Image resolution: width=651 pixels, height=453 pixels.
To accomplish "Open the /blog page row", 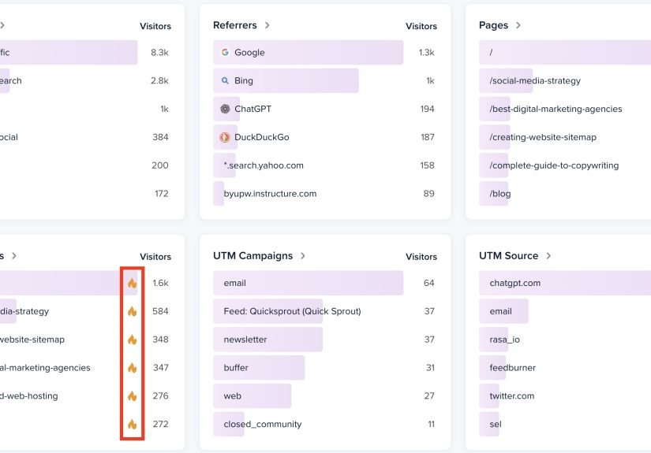I will 565,193.
